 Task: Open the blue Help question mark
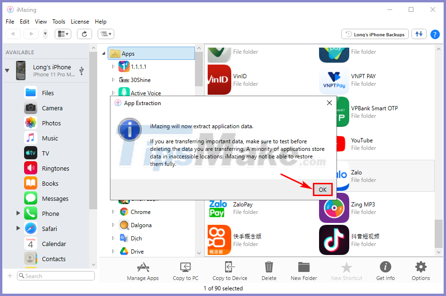[x=435, y=34]
